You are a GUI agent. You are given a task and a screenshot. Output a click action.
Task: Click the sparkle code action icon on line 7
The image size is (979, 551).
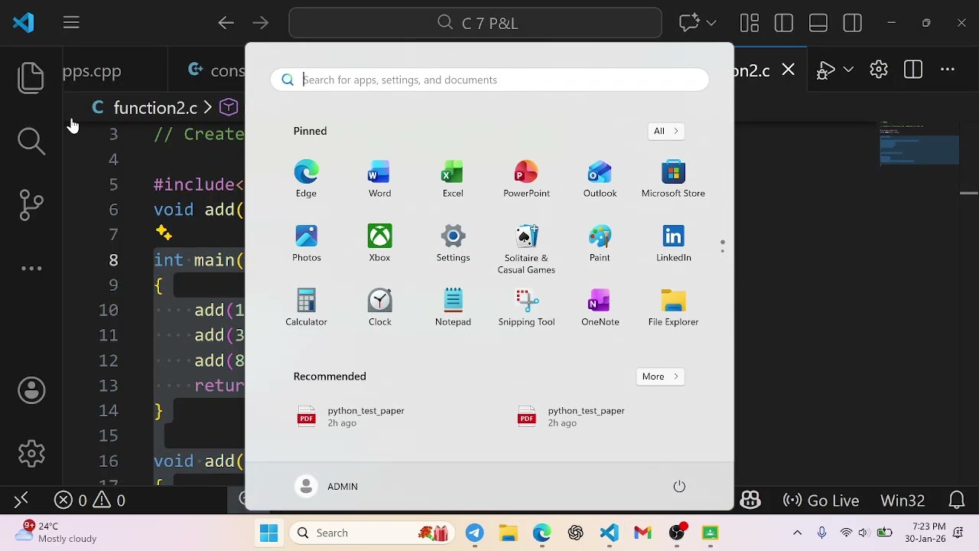(x=164, y=232)
